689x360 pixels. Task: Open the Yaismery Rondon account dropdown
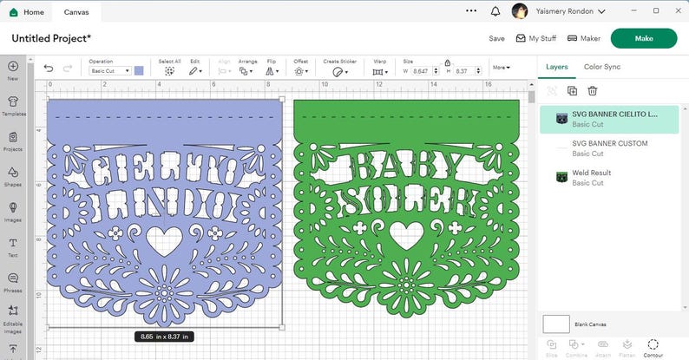pyautogui.click(x=570, y=11)
